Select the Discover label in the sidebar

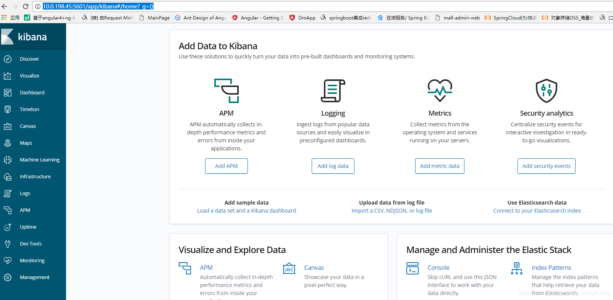[29, 59]
